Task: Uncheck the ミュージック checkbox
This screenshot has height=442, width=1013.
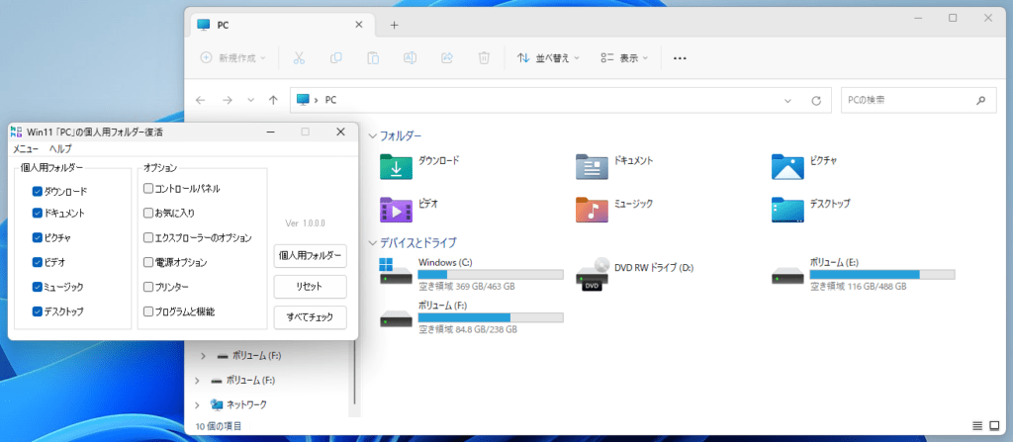Action: tap(37, 287)
